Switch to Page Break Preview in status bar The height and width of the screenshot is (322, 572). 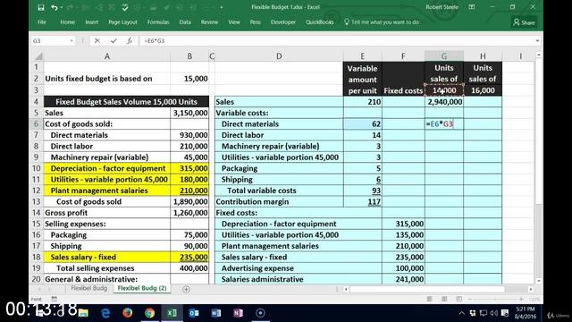click(x=458, y=299)
